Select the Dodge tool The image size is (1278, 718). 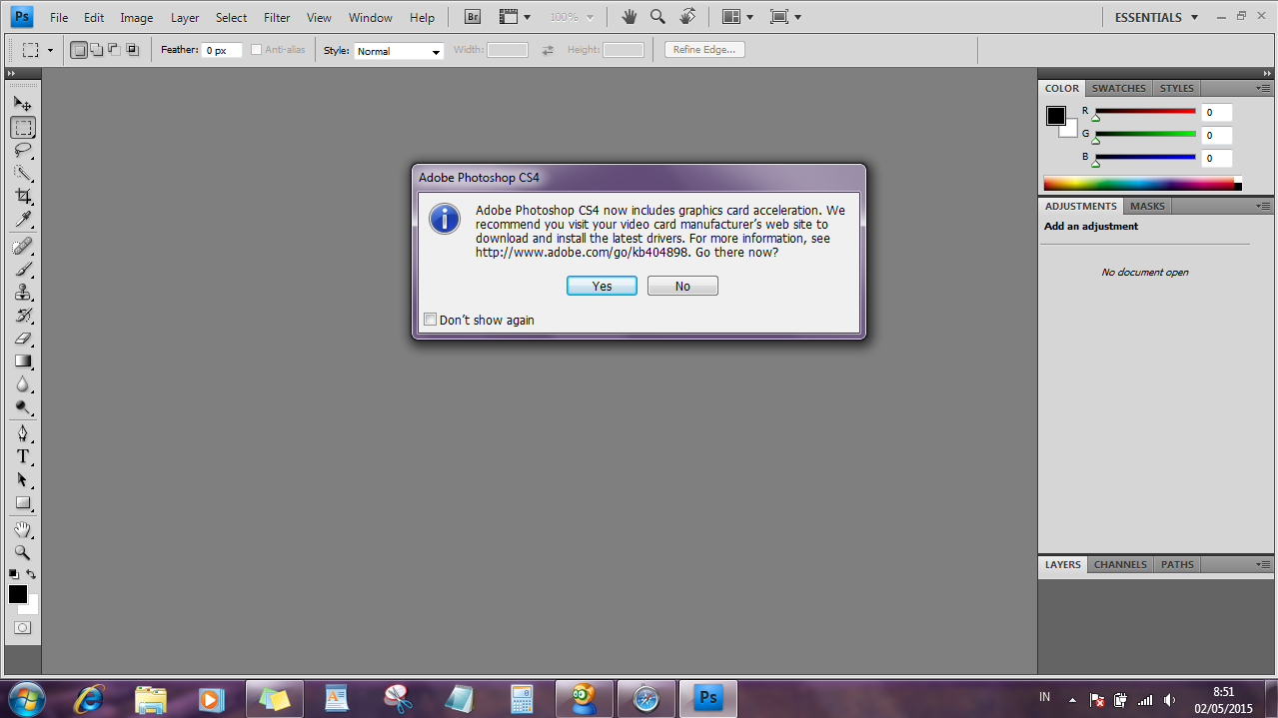click(22, 407)
